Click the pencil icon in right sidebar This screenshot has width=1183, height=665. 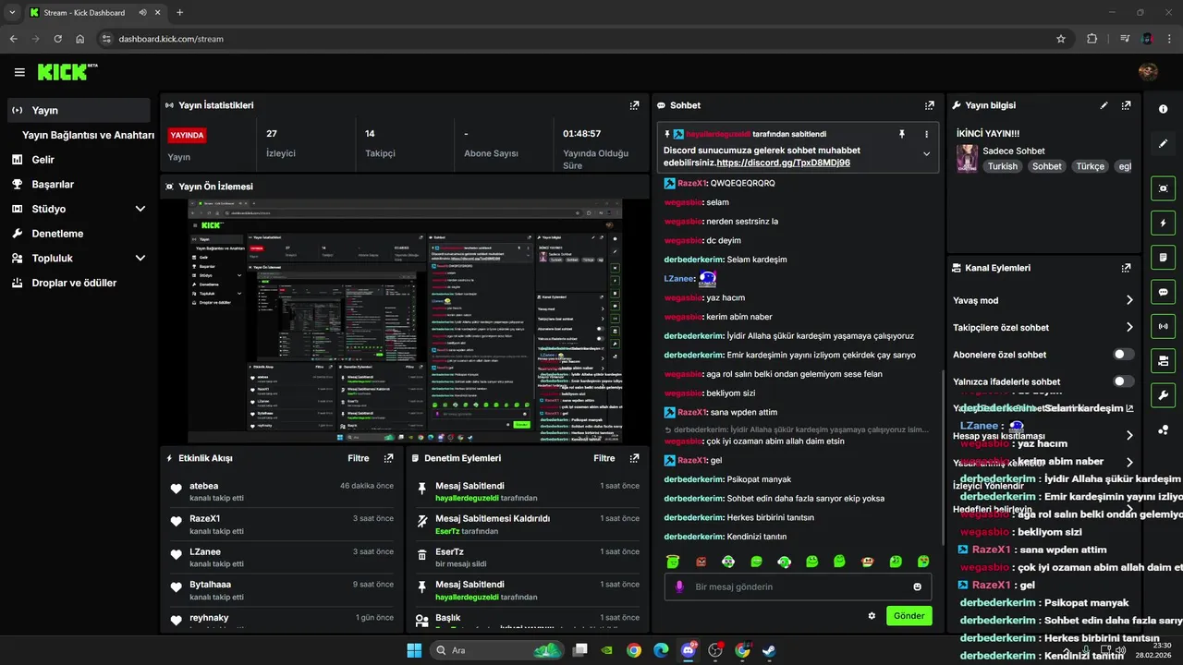click(x=1163, y=144)
